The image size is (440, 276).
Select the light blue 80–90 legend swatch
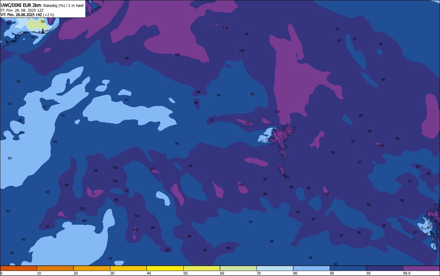coord(311,268)
